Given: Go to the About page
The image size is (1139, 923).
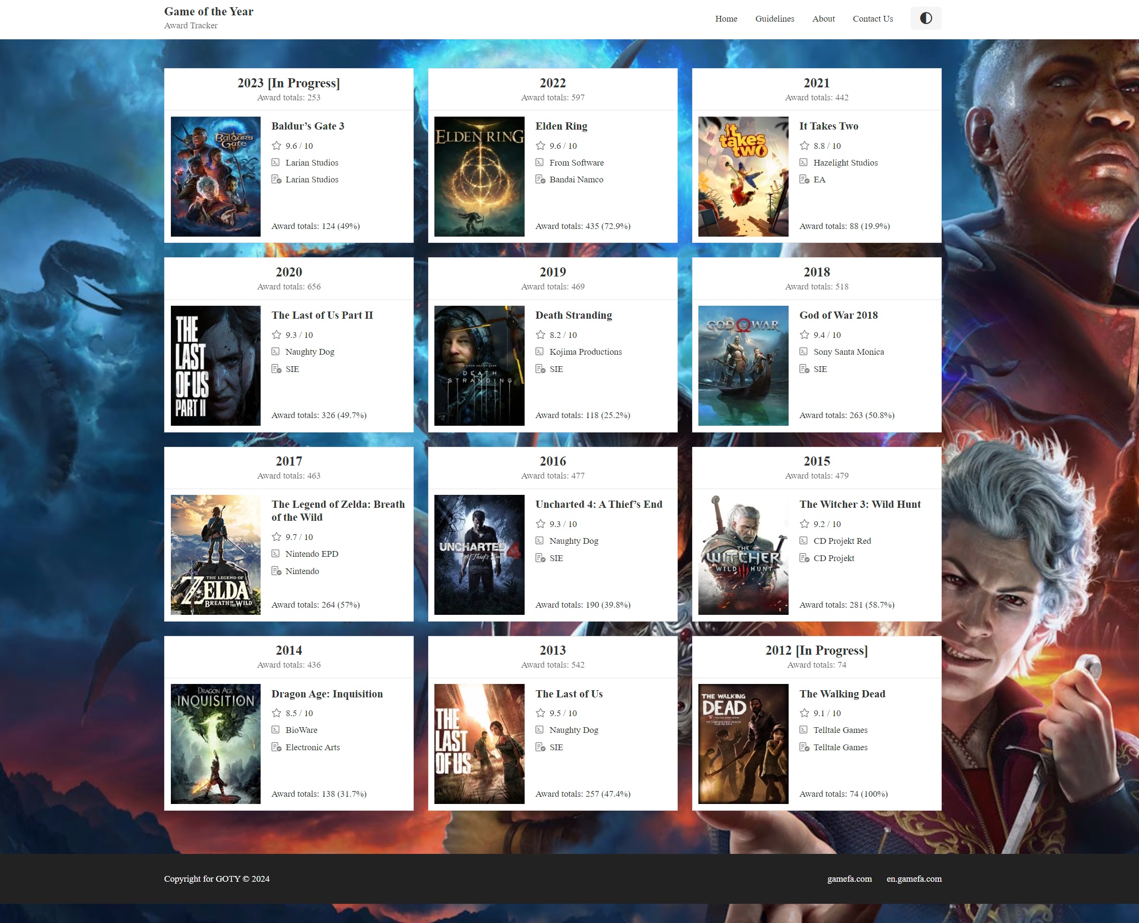Looking at the screenshot, I should pos(823,19).
